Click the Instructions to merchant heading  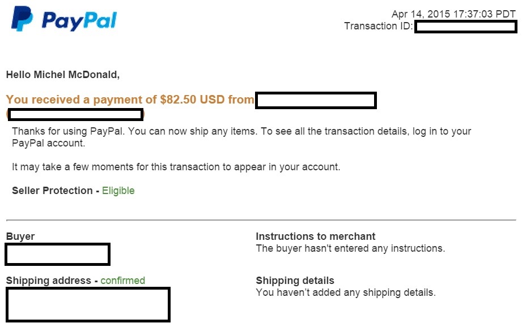316,236
